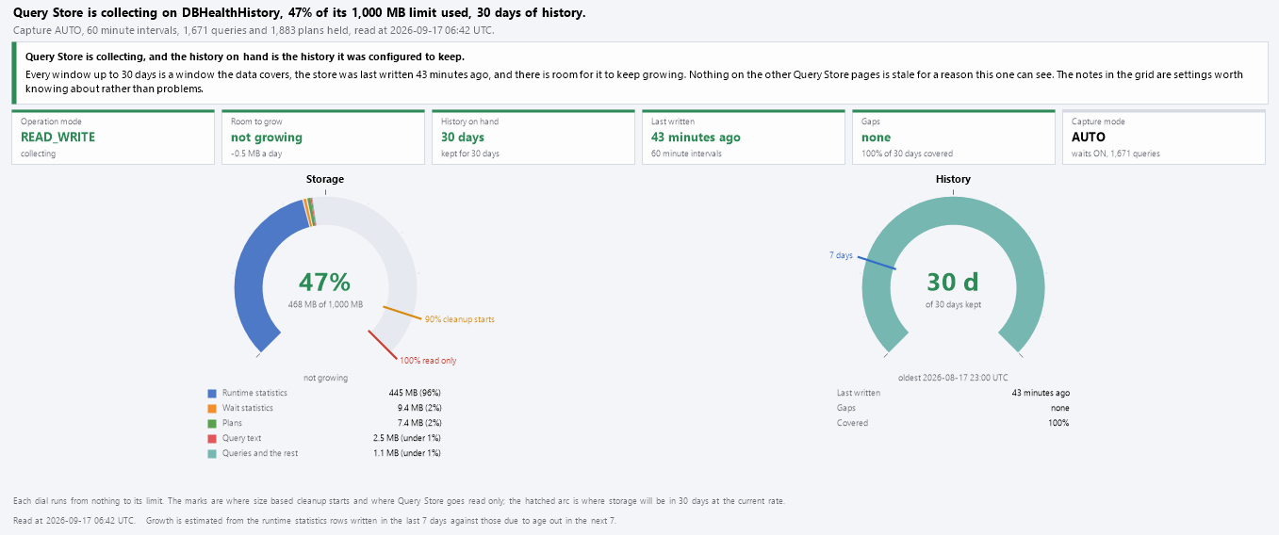Click the red Query text legend swatch

[x=212, y=438]
